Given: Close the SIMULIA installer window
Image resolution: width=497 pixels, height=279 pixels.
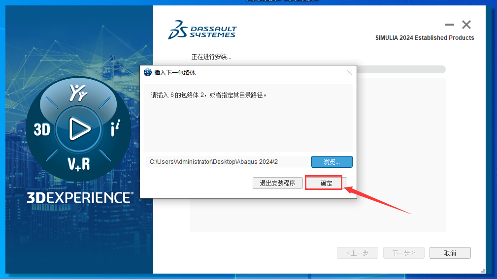Looking at the screenshot, I should coord(466,25).
